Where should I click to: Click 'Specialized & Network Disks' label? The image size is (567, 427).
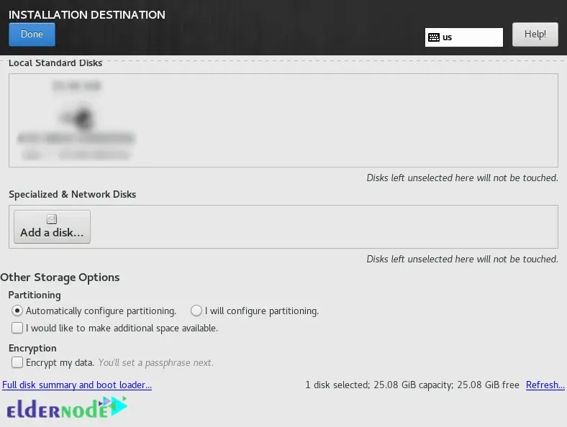click(72, 195)
